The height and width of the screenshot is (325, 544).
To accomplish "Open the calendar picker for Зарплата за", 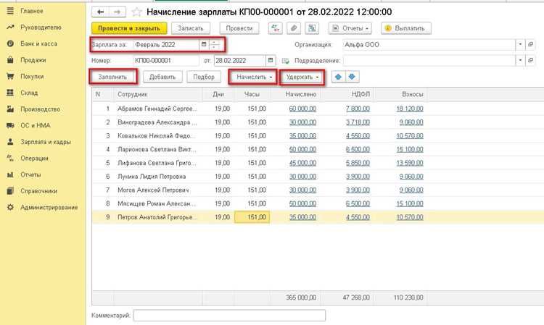I will tap(204, 45).
